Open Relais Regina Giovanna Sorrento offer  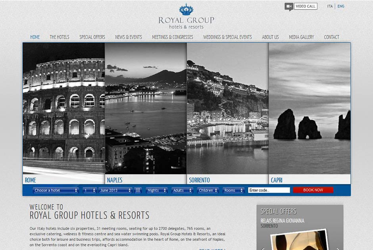[283, 223]
